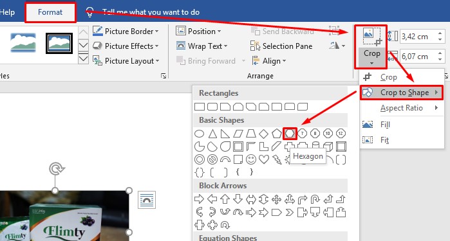Choose the Heart shape in Basic Shapes
The width and height of the screenshot is (450, 241).
coord(264,159)
